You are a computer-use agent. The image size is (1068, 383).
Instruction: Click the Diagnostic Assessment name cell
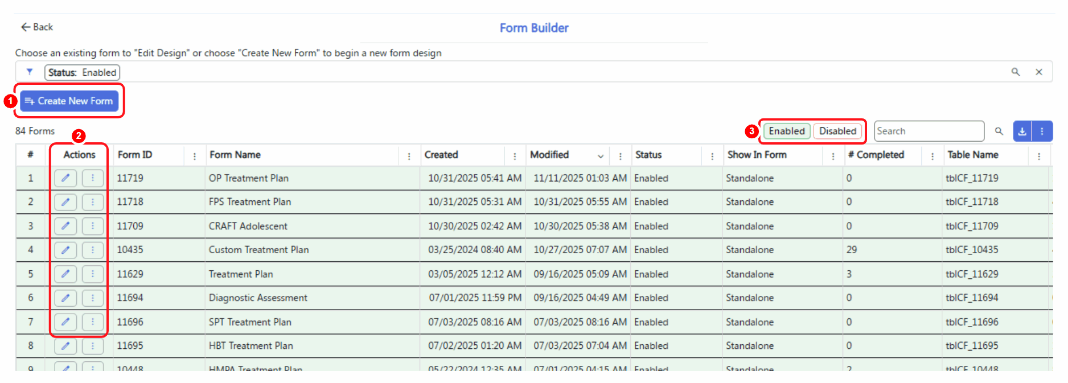(313, 298)
